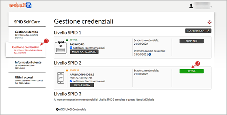Click the SPID password credential icon

click(x=61, y=47)
